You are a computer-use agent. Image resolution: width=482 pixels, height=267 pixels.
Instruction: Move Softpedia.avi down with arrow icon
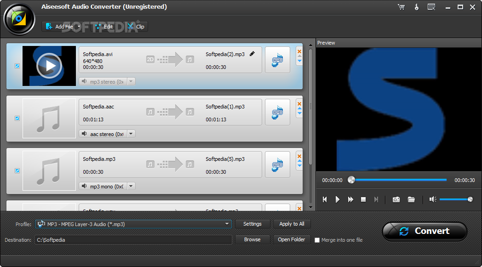299,61
